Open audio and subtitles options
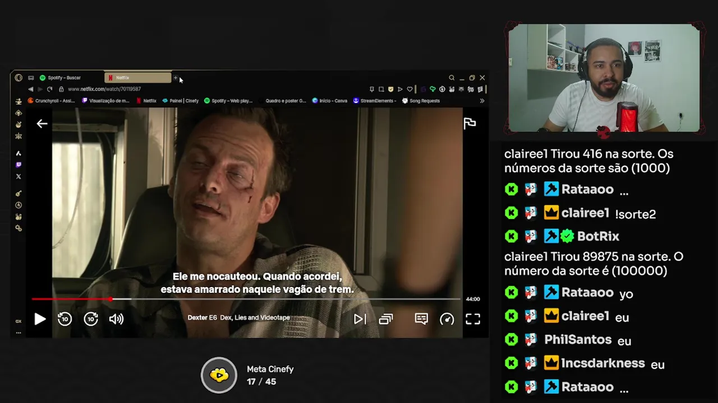 pos(421,318)
